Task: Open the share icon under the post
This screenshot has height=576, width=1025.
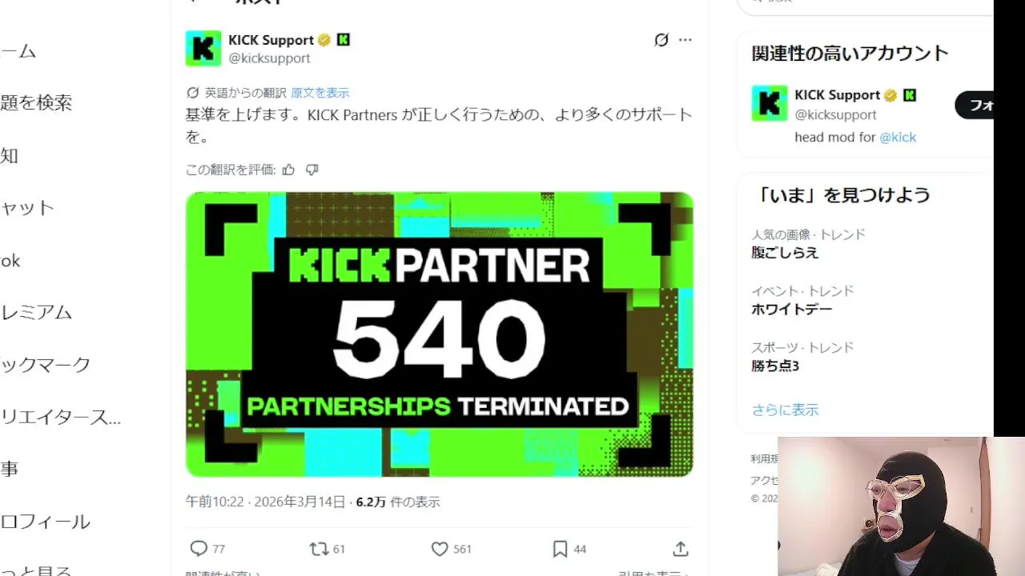Action: click(681, 549)
